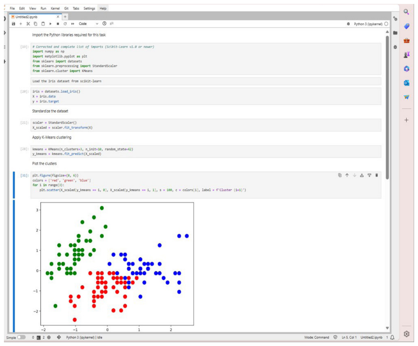Toggle Simple interface mode switch

[x=21, y=337]
